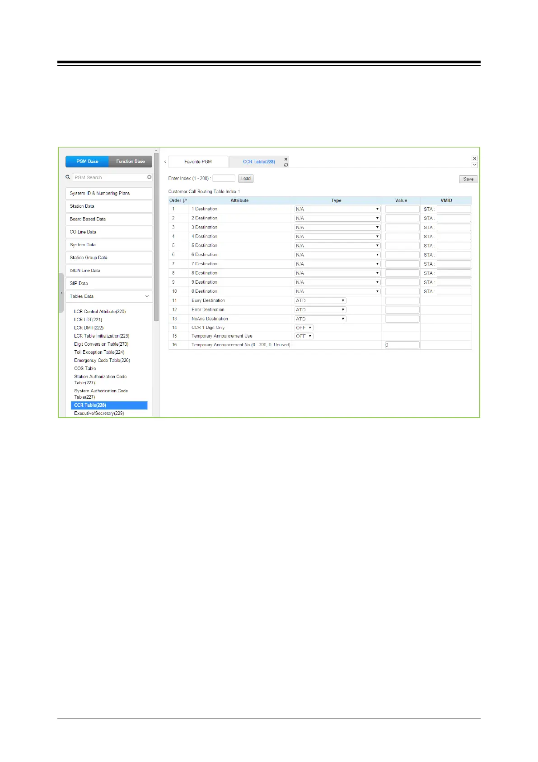This screenshot has width=538, height=762.
Task: Clear the PGM Search field icon
Action: (x=149, y=177)
